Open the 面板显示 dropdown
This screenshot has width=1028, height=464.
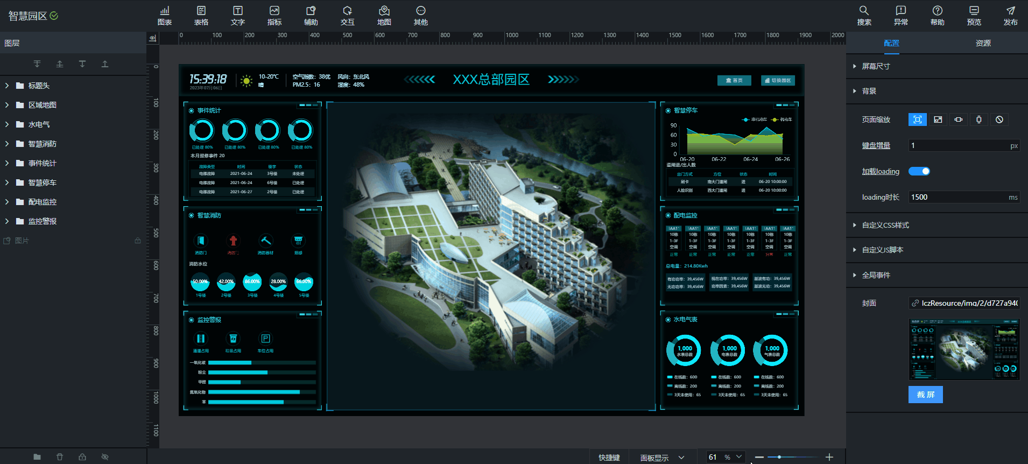(662, 458)
